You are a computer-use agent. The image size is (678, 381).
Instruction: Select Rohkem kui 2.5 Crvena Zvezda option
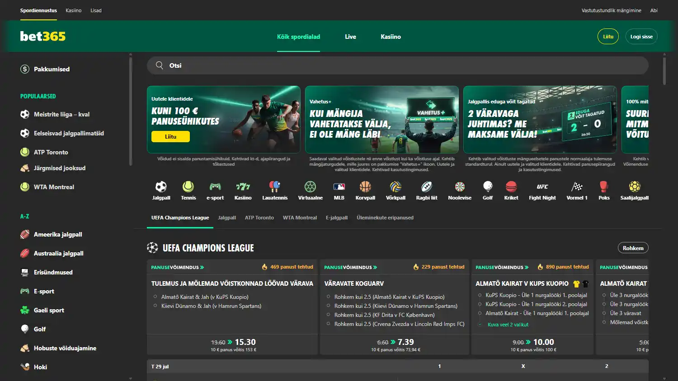click(x=329, y=324)
